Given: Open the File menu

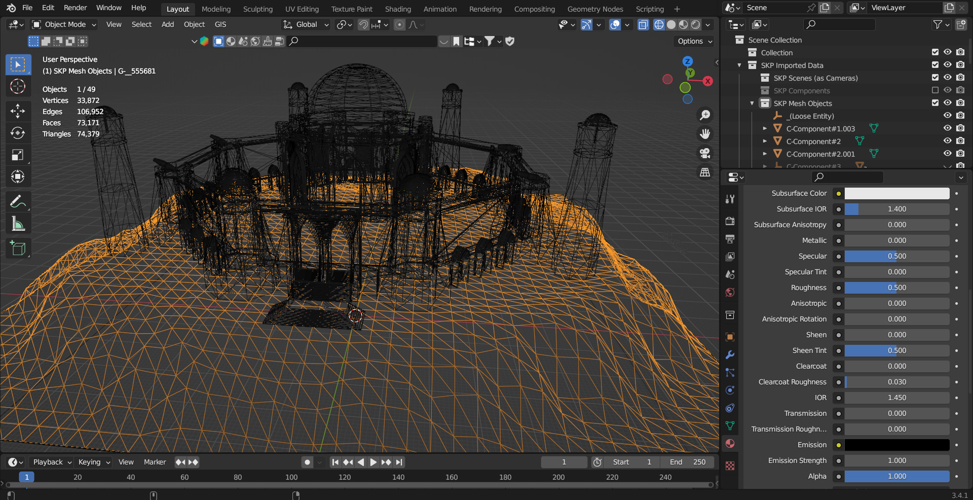Looking at the screenshot, I should (x=27, y=8).
